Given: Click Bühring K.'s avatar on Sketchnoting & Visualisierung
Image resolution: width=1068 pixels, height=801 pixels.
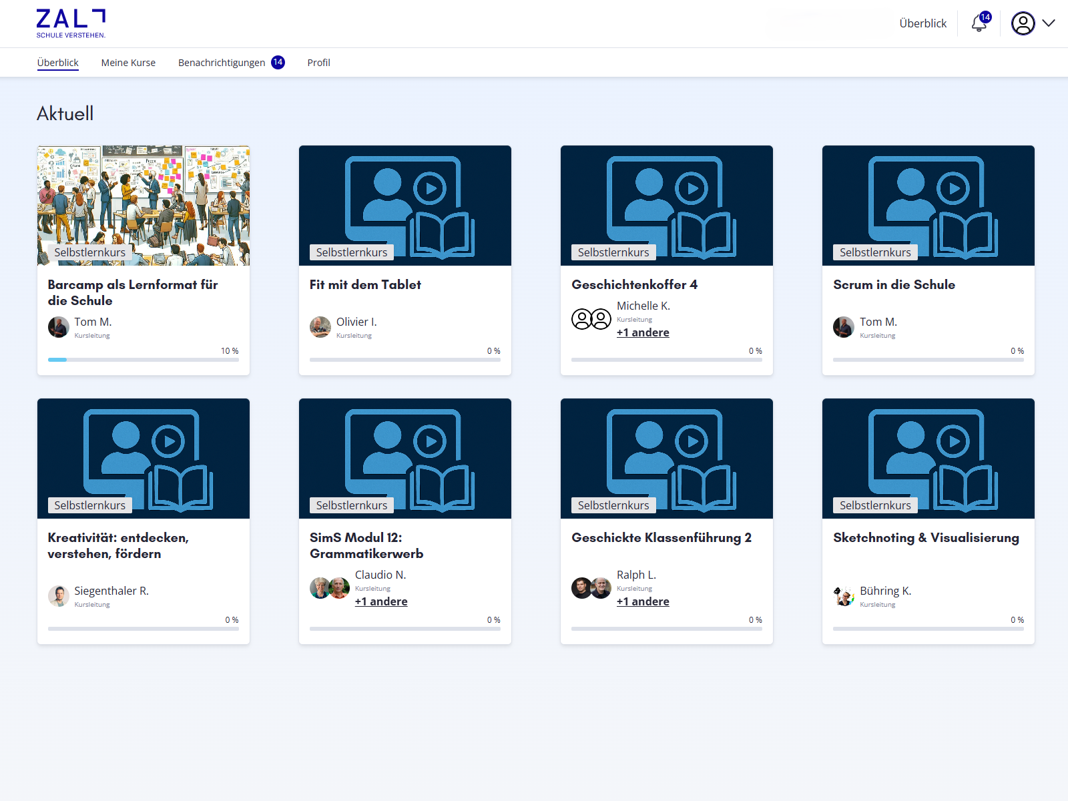Looking at the screenshot, I should click(x=843, y=596).
